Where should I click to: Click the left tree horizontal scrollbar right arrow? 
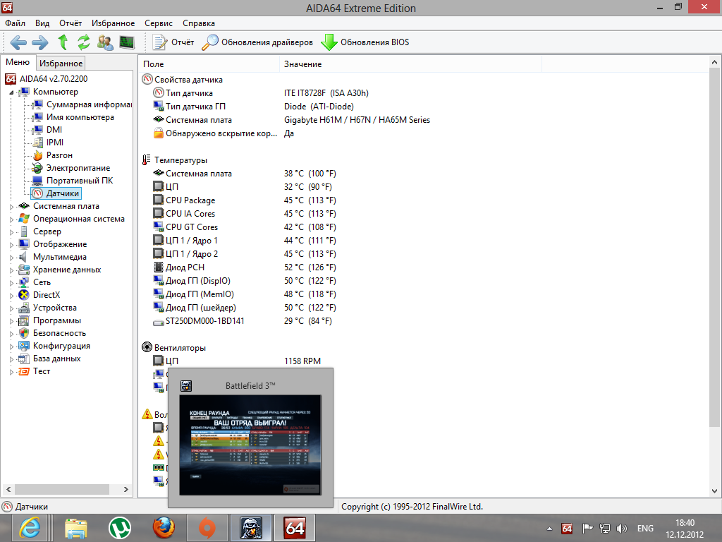click(x=126, y=490)
